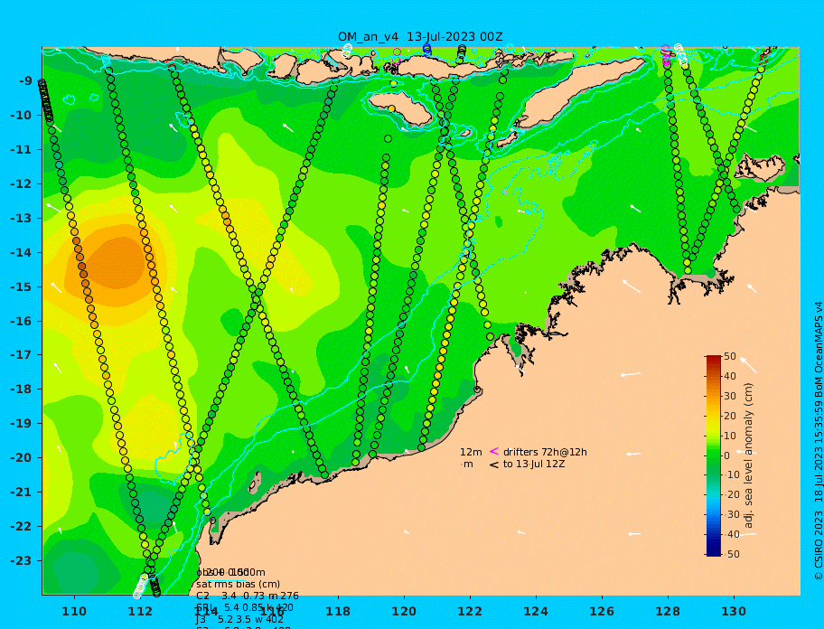Click the longitude label "110"
This screenshot has height=629, width=824.
click(x=74, y=612)
